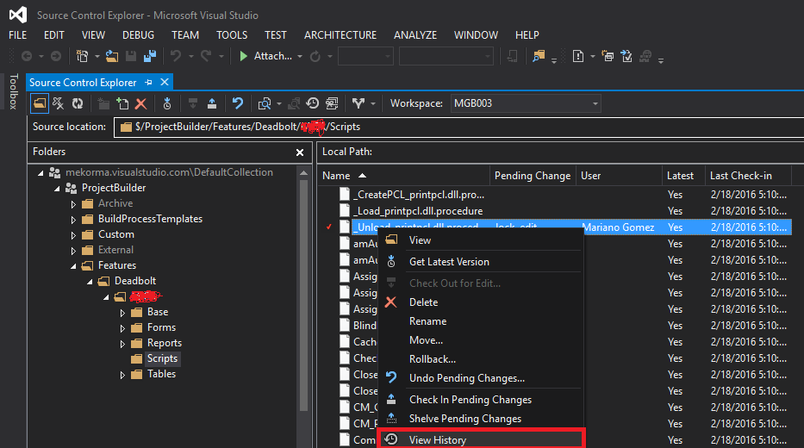Click the Save All icon in main toolbar
The image size is (804, 448).
point(150,56)
